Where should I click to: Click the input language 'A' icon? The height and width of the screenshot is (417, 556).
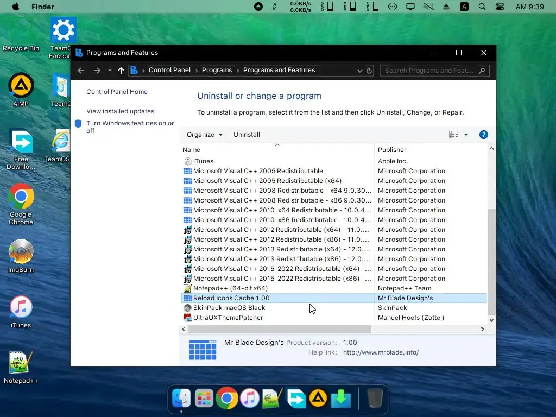pos(464,7)
